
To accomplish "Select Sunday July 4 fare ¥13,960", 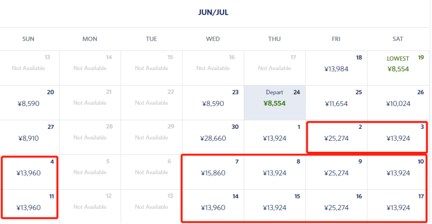I will click(29, 173).
